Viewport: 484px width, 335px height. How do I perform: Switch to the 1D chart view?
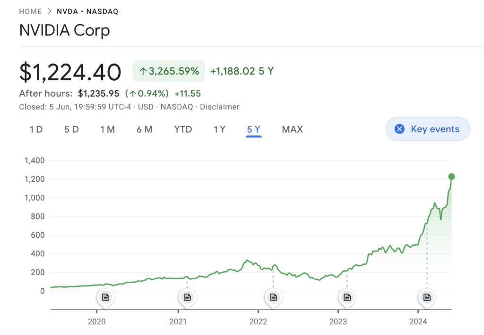(36, 129)
